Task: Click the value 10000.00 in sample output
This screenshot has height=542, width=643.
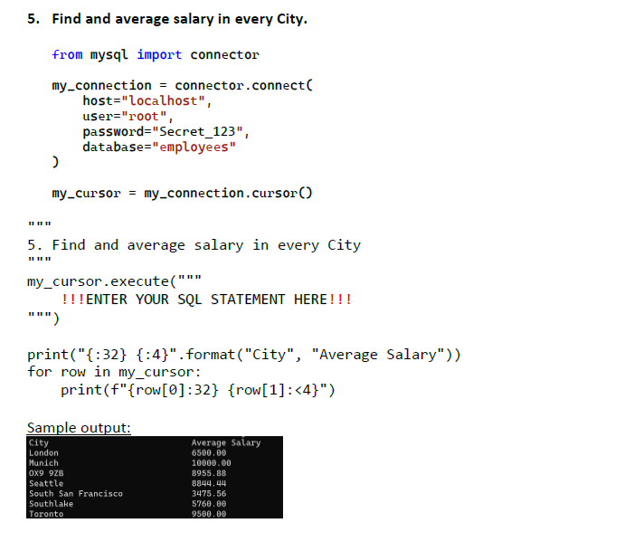Action: point(212,463)
